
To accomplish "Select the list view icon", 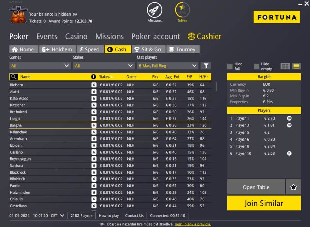I will tap(296, 66).
